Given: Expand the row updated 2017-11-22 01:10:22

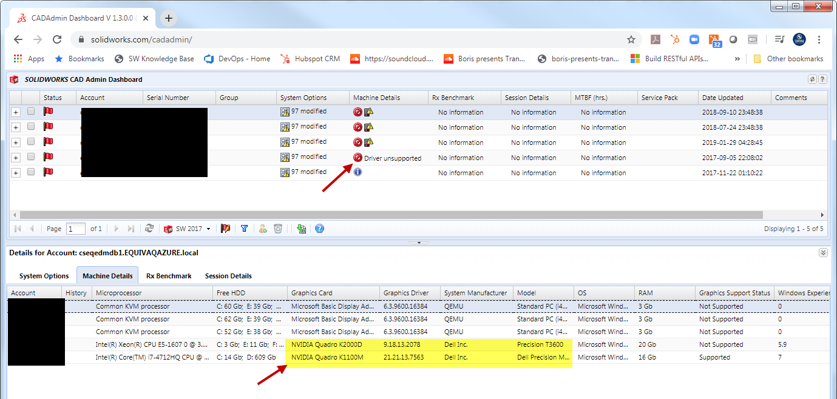Looking at the screenshot, I should pos(16,173).
